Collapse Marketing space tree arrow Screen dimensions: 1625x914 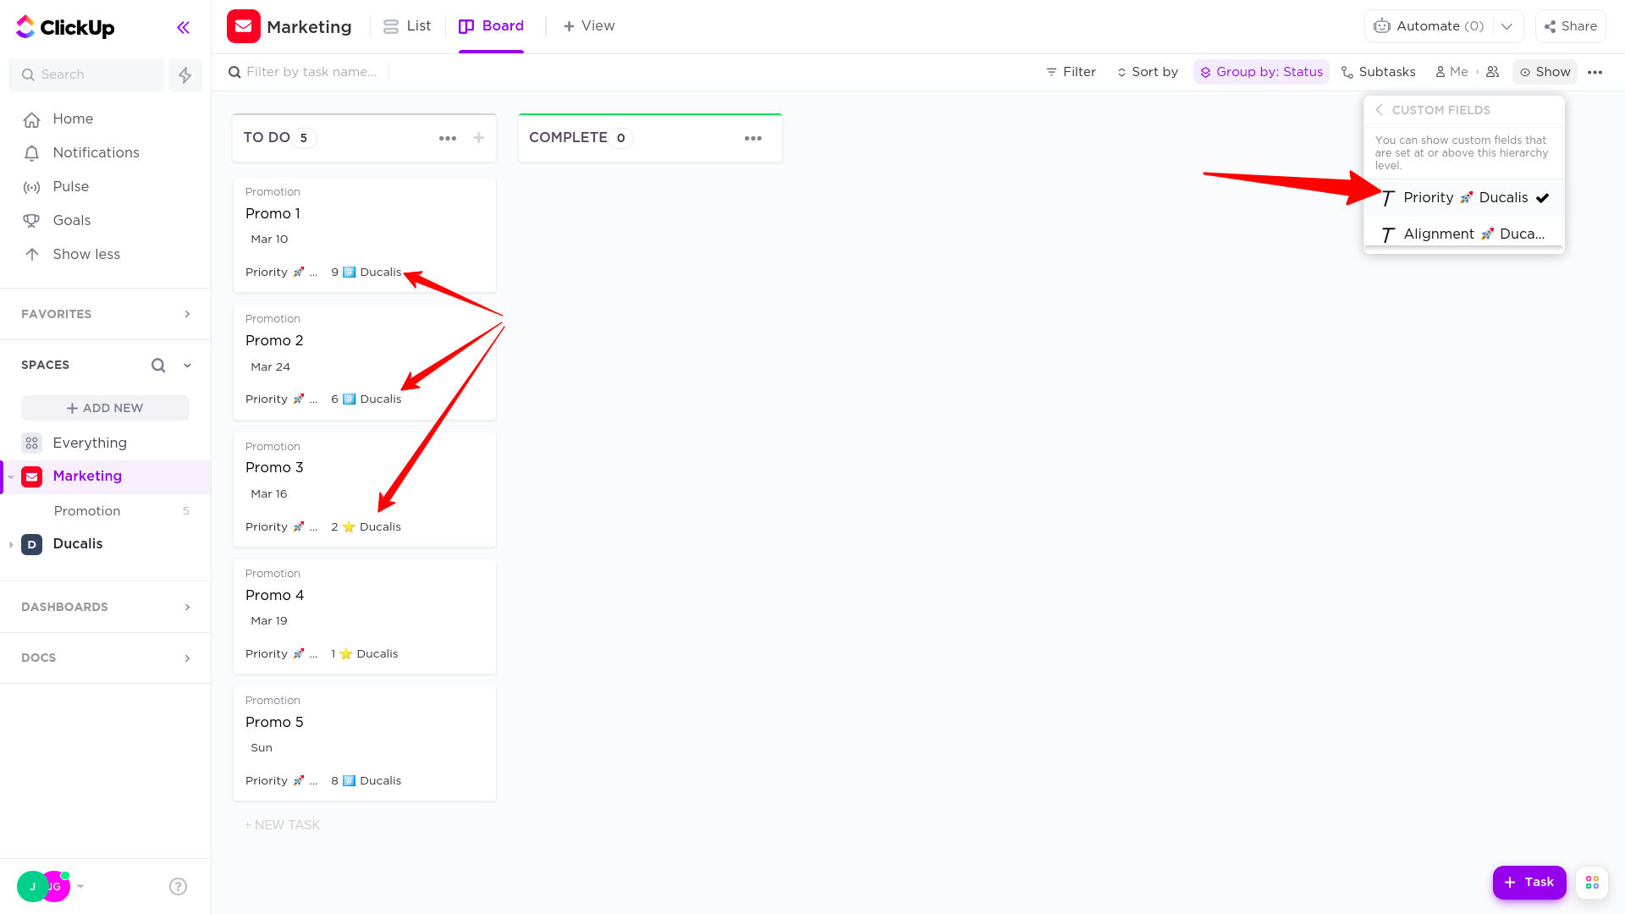pyautogui.click(x=11, y=477)
